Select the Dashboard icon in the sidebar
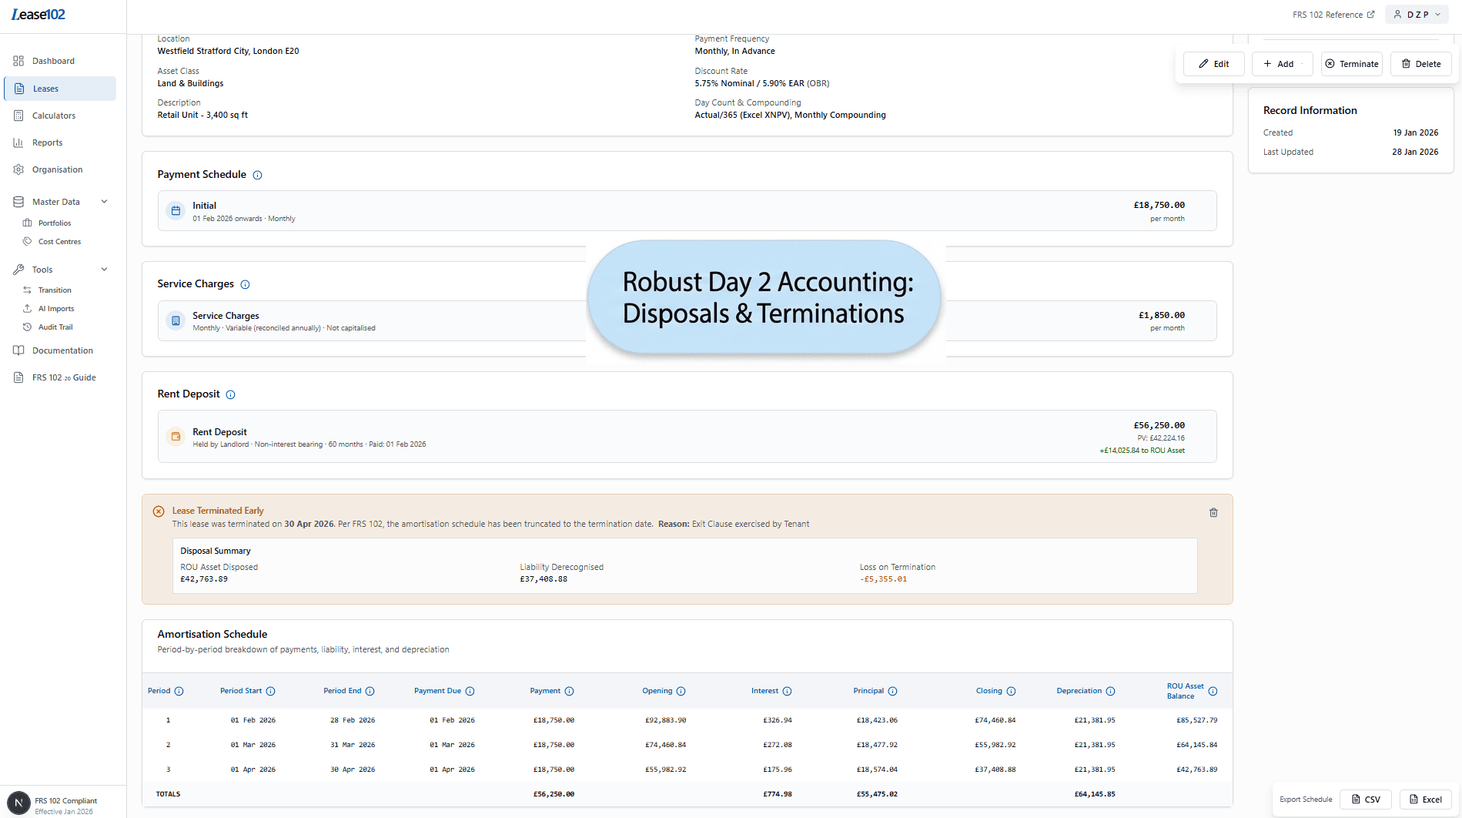Image resolution: width=1462 pixels, height=818 pixels. point(18,60)
